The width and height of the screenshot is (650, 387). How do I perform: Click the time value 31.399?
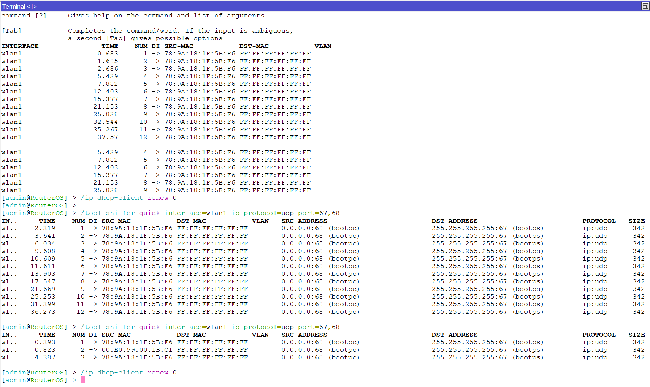tap(43, 304)
